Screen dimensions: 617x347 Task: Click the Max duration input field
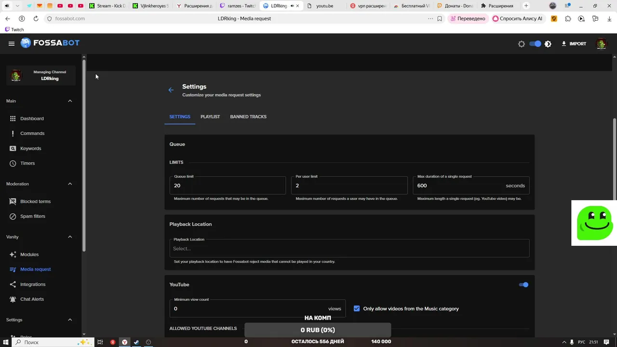click(x=471, y=186)
